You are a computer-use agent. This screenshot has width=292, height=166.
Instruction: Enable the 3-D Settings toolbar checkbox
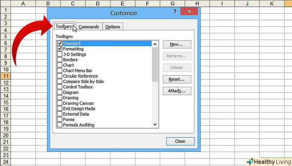(x=60, y=54)
